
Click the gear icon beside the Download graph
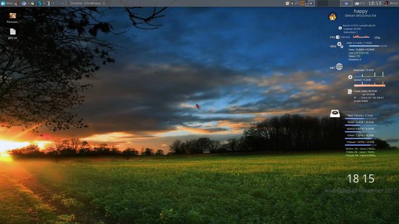point(350,77)
